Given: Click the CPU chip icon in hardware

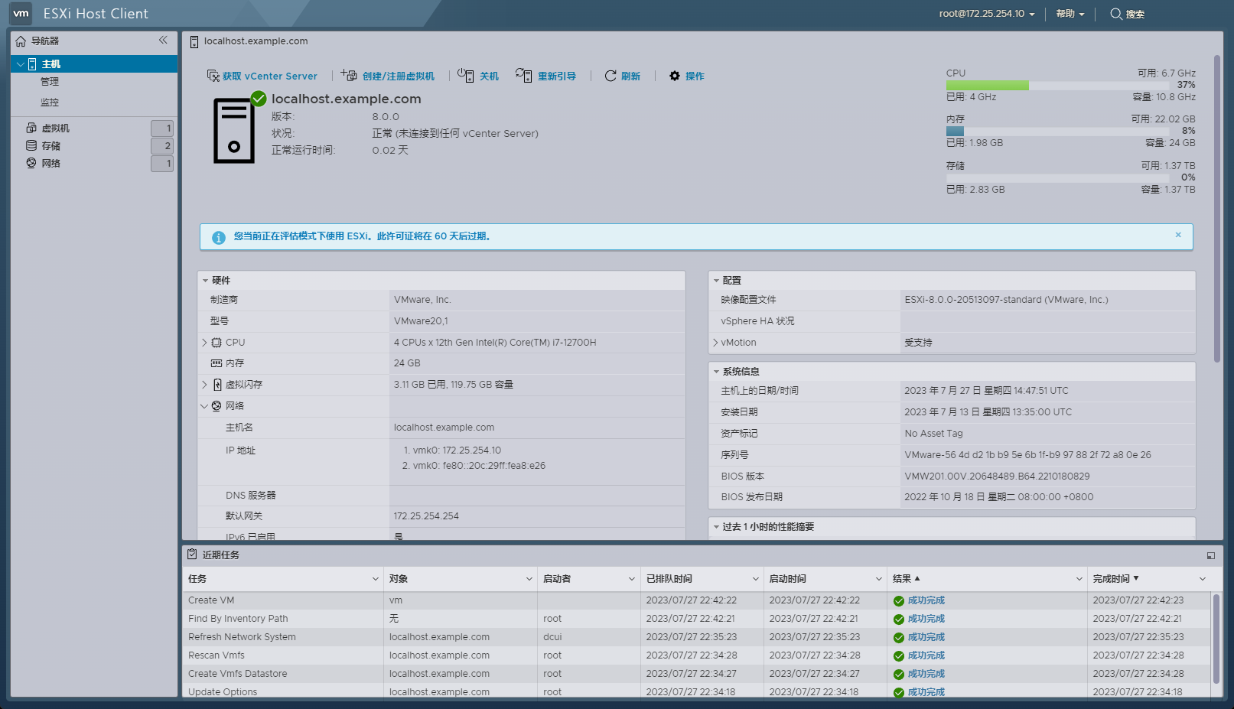Looking at the screenshot, I should click(217, 343).
